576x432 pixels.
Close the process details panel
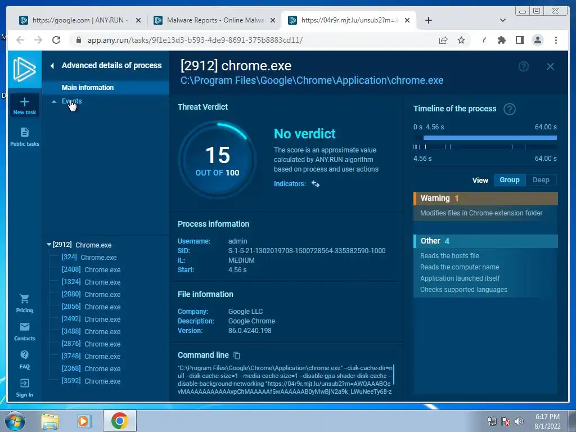tap(550, 66)
